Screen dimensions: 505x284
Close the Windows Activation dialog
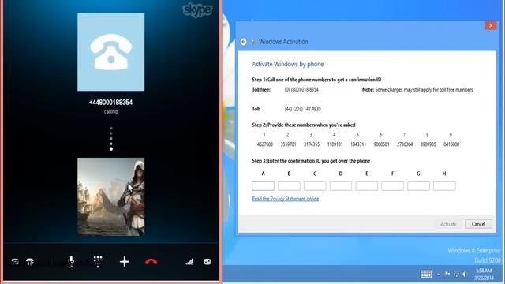491,25
